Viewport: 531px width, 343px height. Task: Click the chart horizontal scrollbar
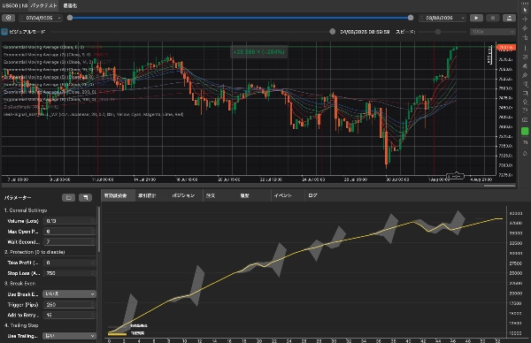point(499,186)
